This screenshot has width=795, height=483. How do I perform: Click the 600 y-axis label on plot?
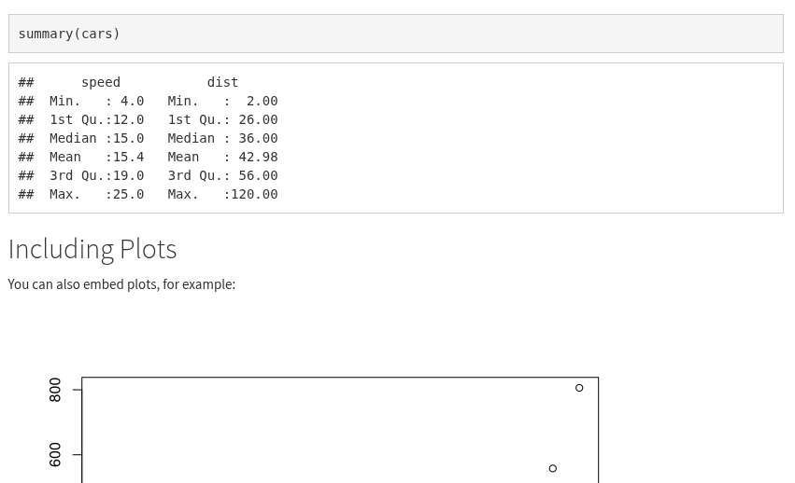pos(55,454)
